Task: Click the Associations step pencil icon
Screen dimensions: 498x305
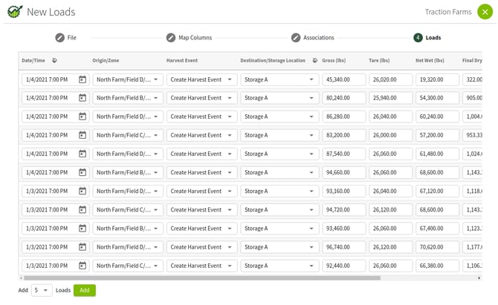Action: [296, 38]
